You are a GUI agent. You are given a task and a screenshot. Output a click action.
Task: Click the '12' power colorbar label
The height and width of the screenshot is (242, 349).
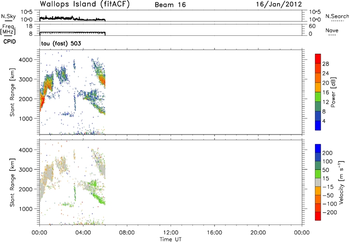coord(325,102)
